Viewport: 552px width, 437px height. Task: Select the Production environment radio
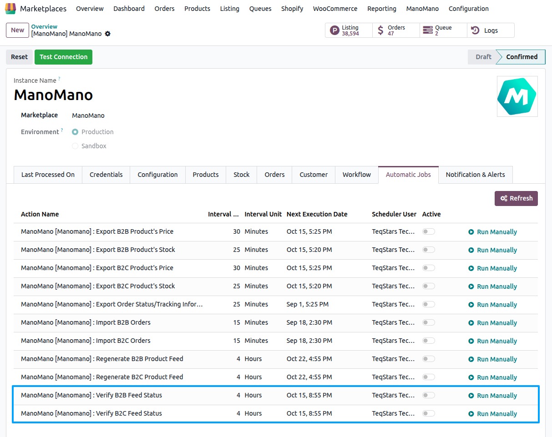click(x=75, y=132)
